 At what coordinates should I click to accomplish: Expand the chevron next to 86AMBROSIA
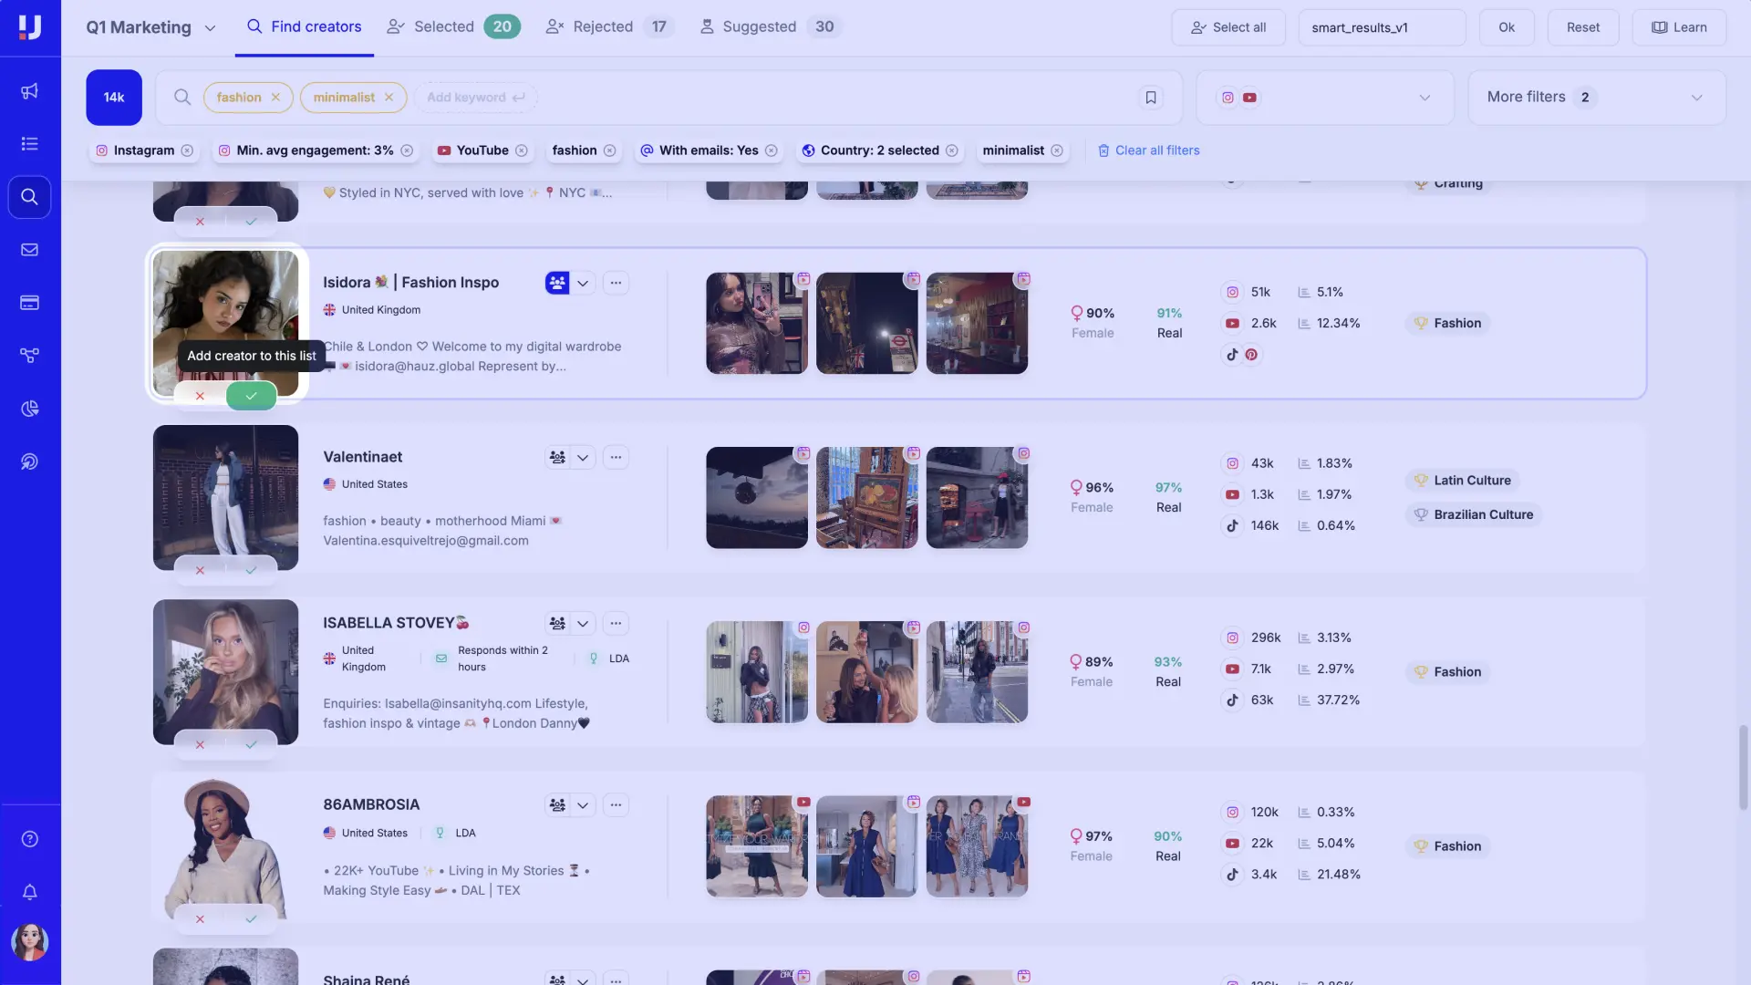pos(583,805)
